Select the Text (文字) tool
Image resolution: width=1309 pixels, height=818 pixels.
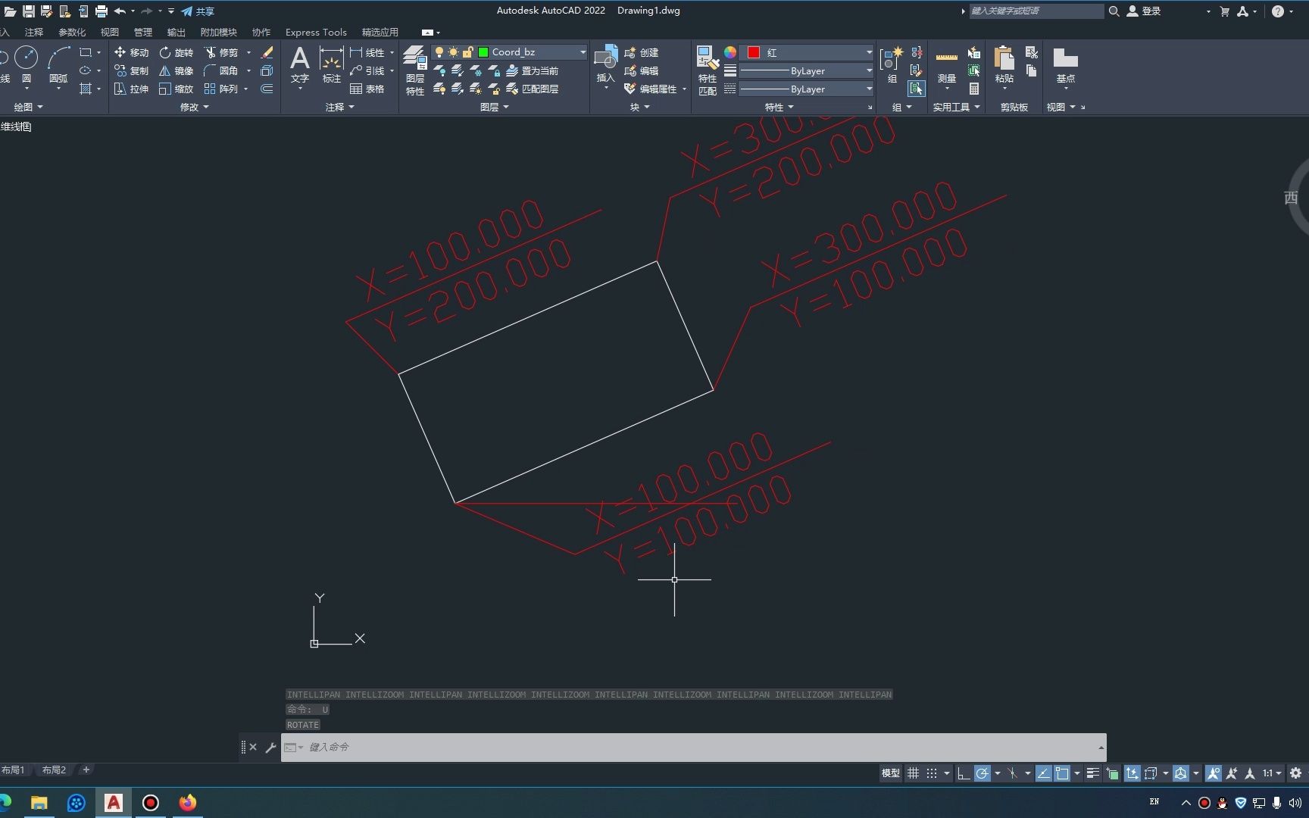(300, 64)
